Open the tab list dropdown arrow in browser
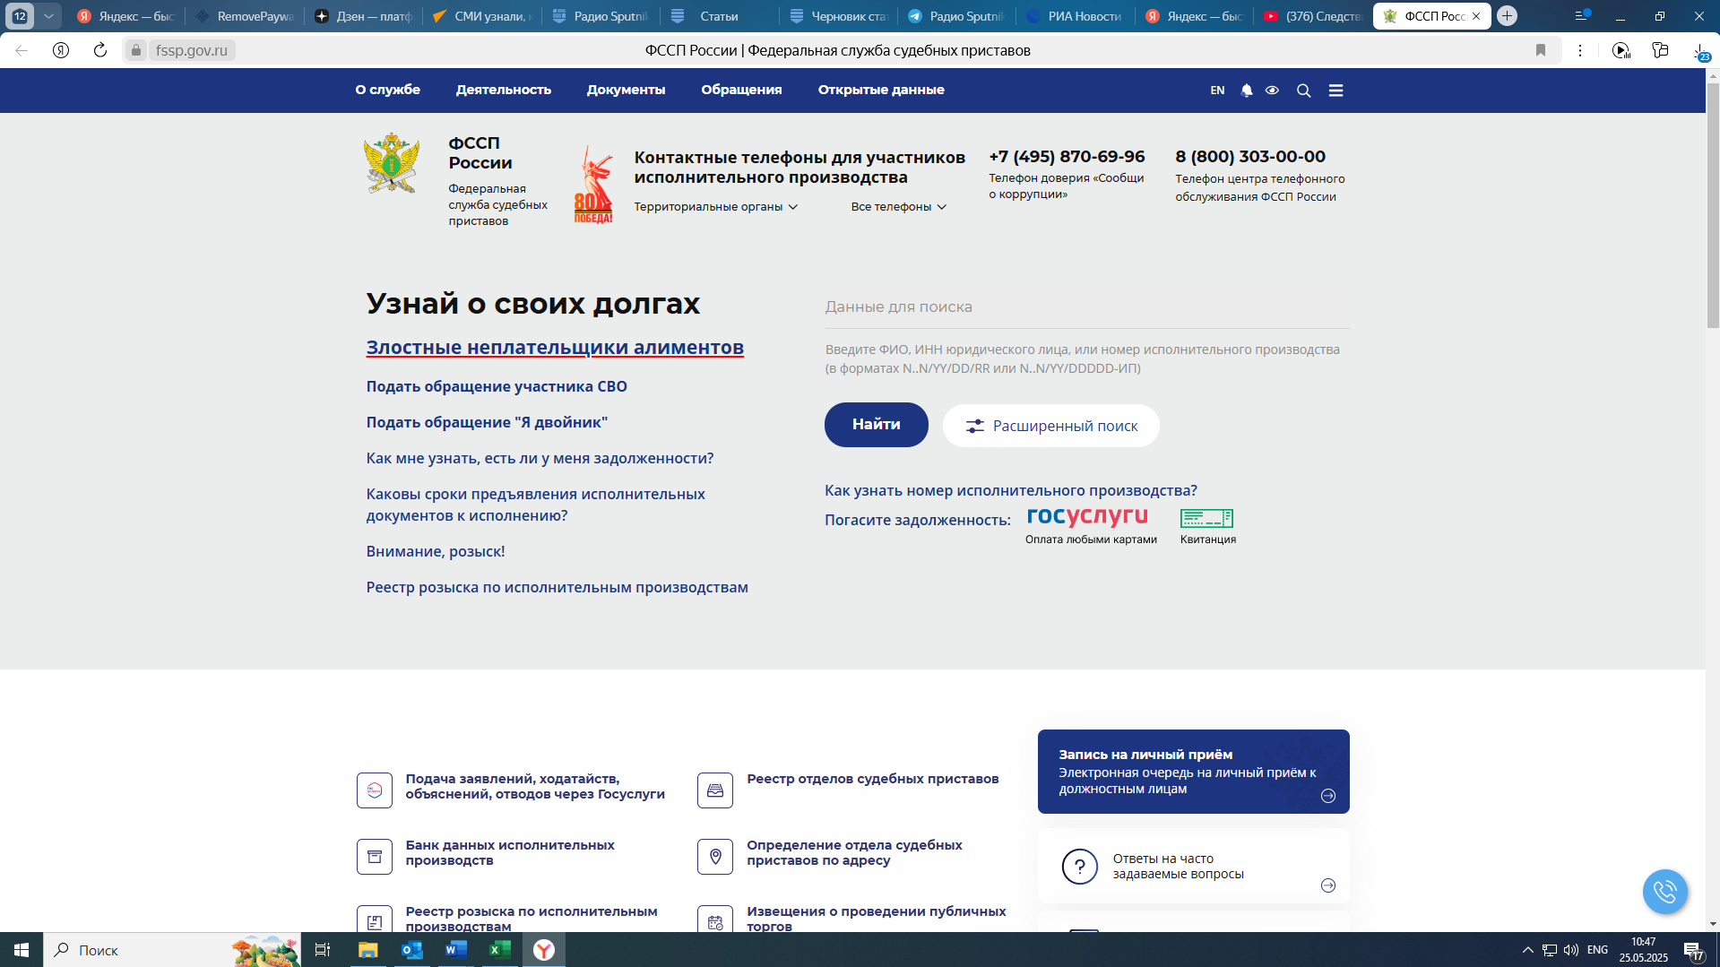 [x=48, y=16]
